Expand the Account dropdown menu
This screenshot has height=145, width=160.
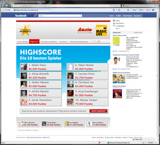(138, 16)
